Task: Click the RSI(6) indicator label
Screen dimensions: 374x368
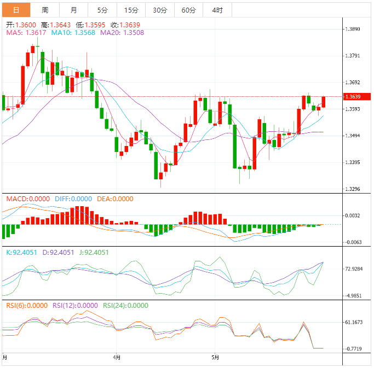Action: coord(27,306)
